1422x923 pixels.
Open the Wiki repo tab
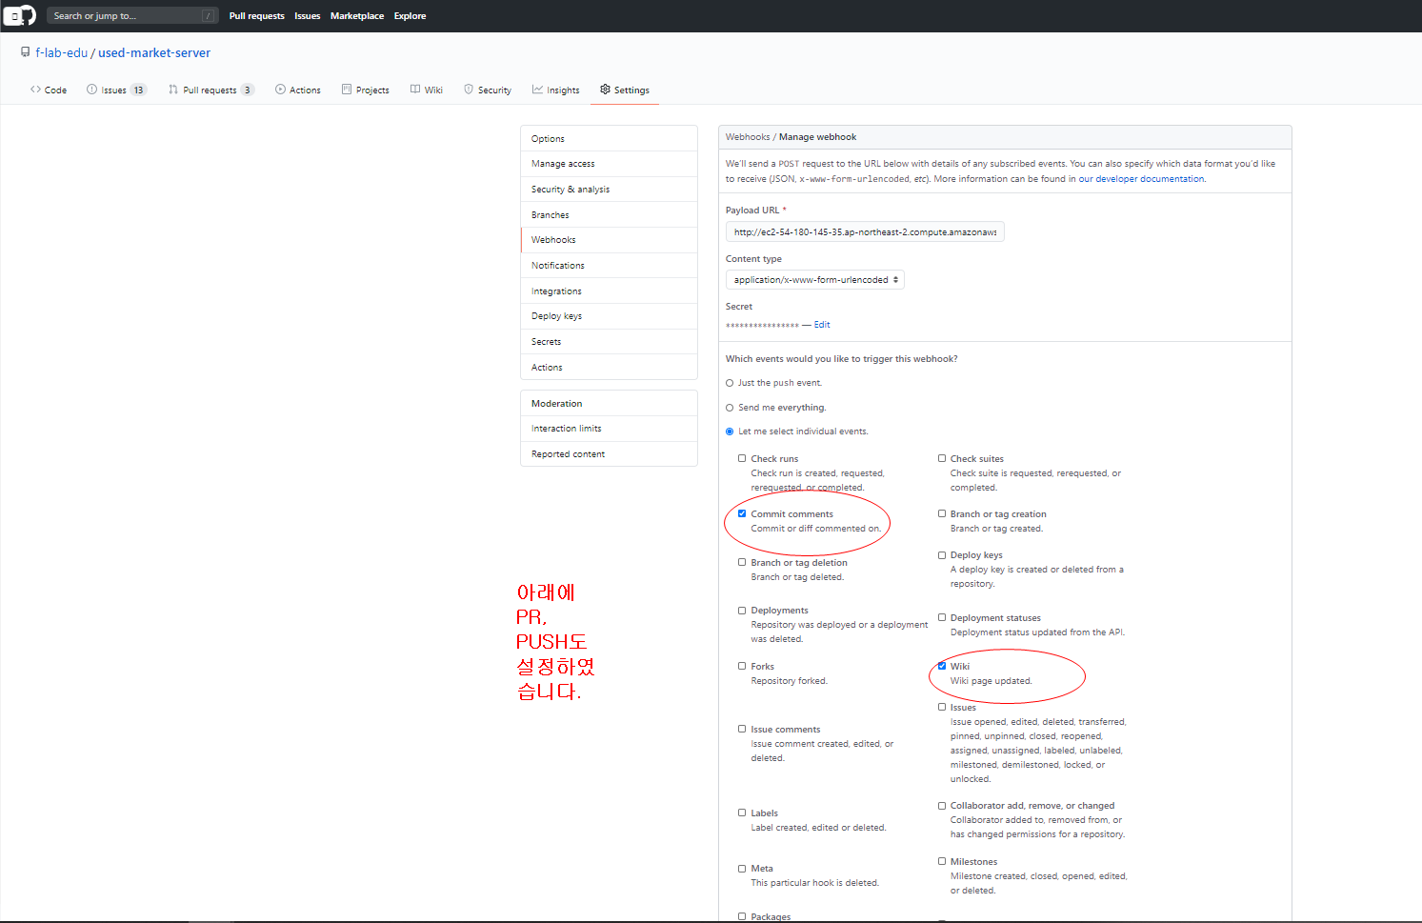point(427,90)
